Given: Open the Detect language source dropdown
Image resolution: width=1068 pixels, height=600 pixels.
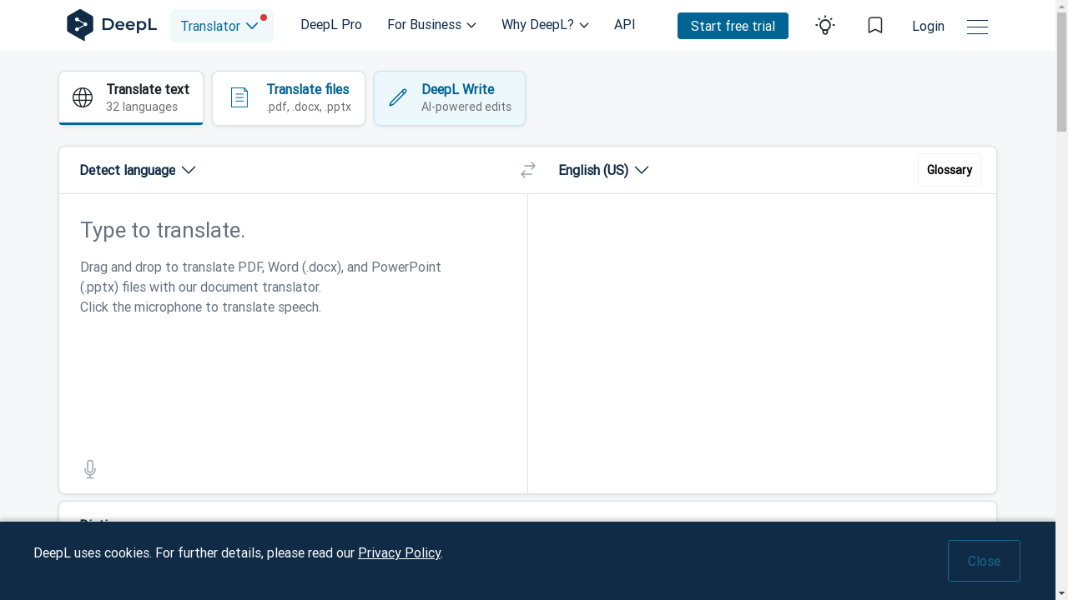Looking at the screenshot, I should click(138, 170).
